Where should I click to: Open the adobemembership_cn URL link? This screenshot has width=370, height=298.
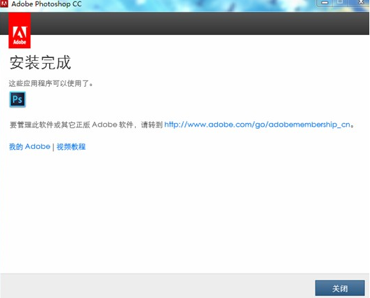pyautogui.click(x=257, y=125)
